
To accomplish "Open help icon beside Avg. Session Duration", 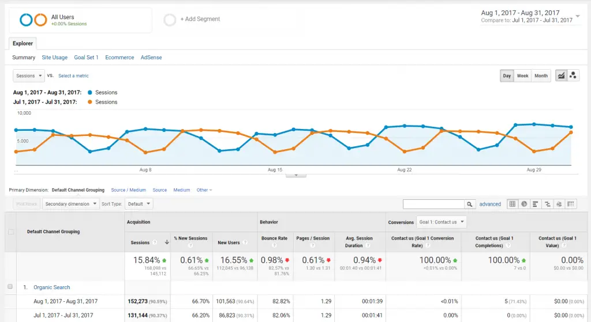I will pos(368,245).
